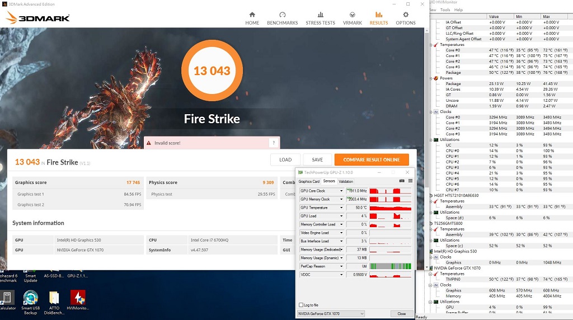573x320 pixels.
Task: Click the Min column header in HWMonitor
Action: [x=527, y=16]
